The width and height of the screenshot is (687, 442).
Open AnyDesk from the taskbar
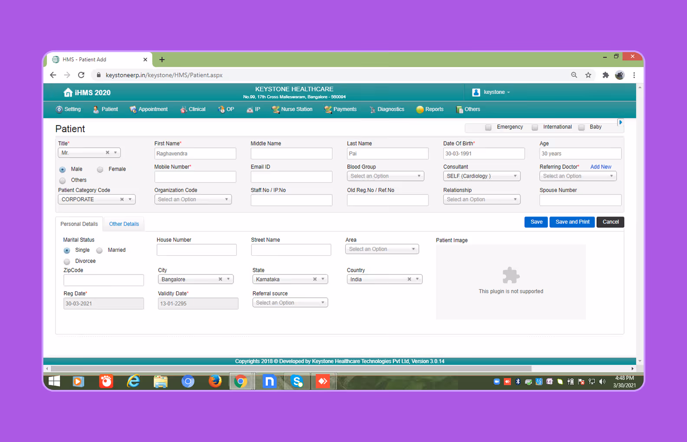pos(323,381)
